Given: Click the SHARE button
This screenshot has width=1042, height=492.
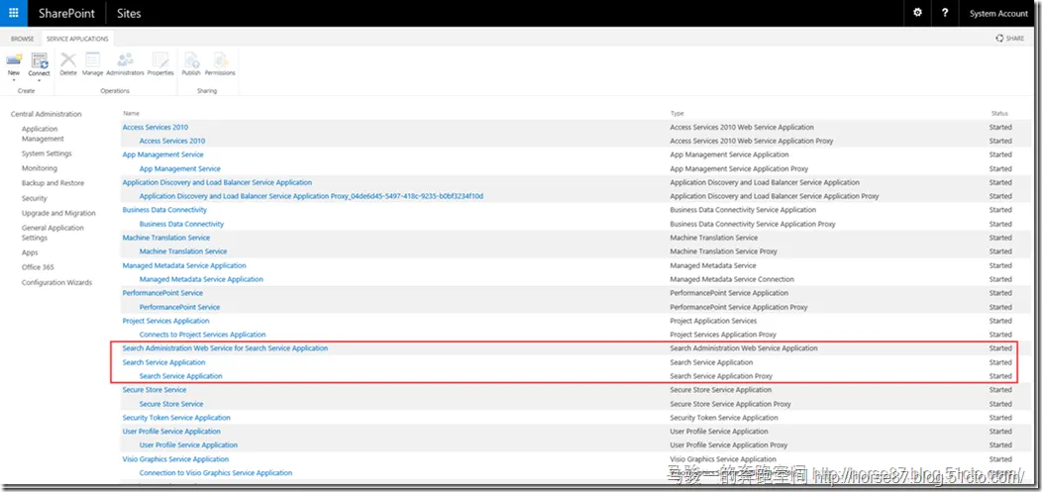Looking at the screenshot, I should pos(1009,39).
